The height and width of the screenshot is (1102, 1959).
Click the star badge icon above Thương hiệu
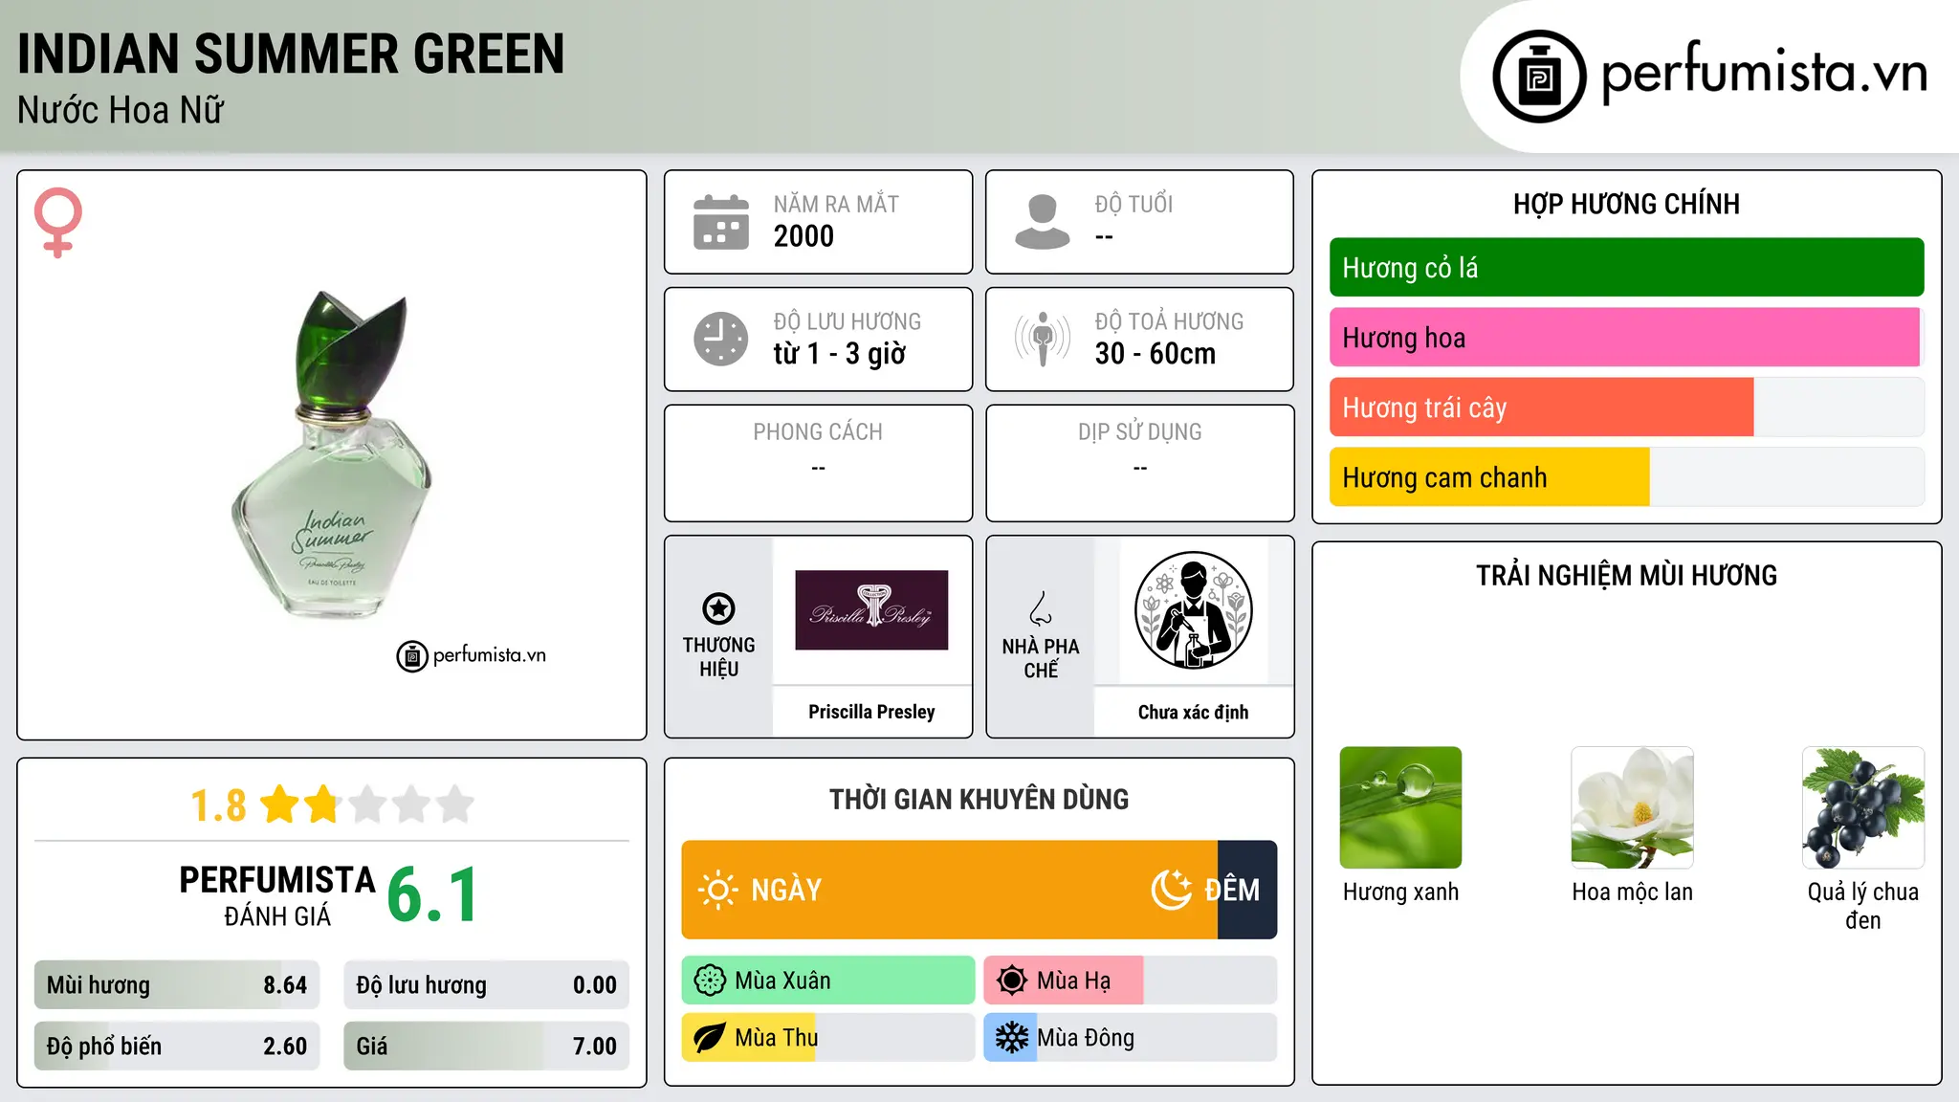click(718, 608)
